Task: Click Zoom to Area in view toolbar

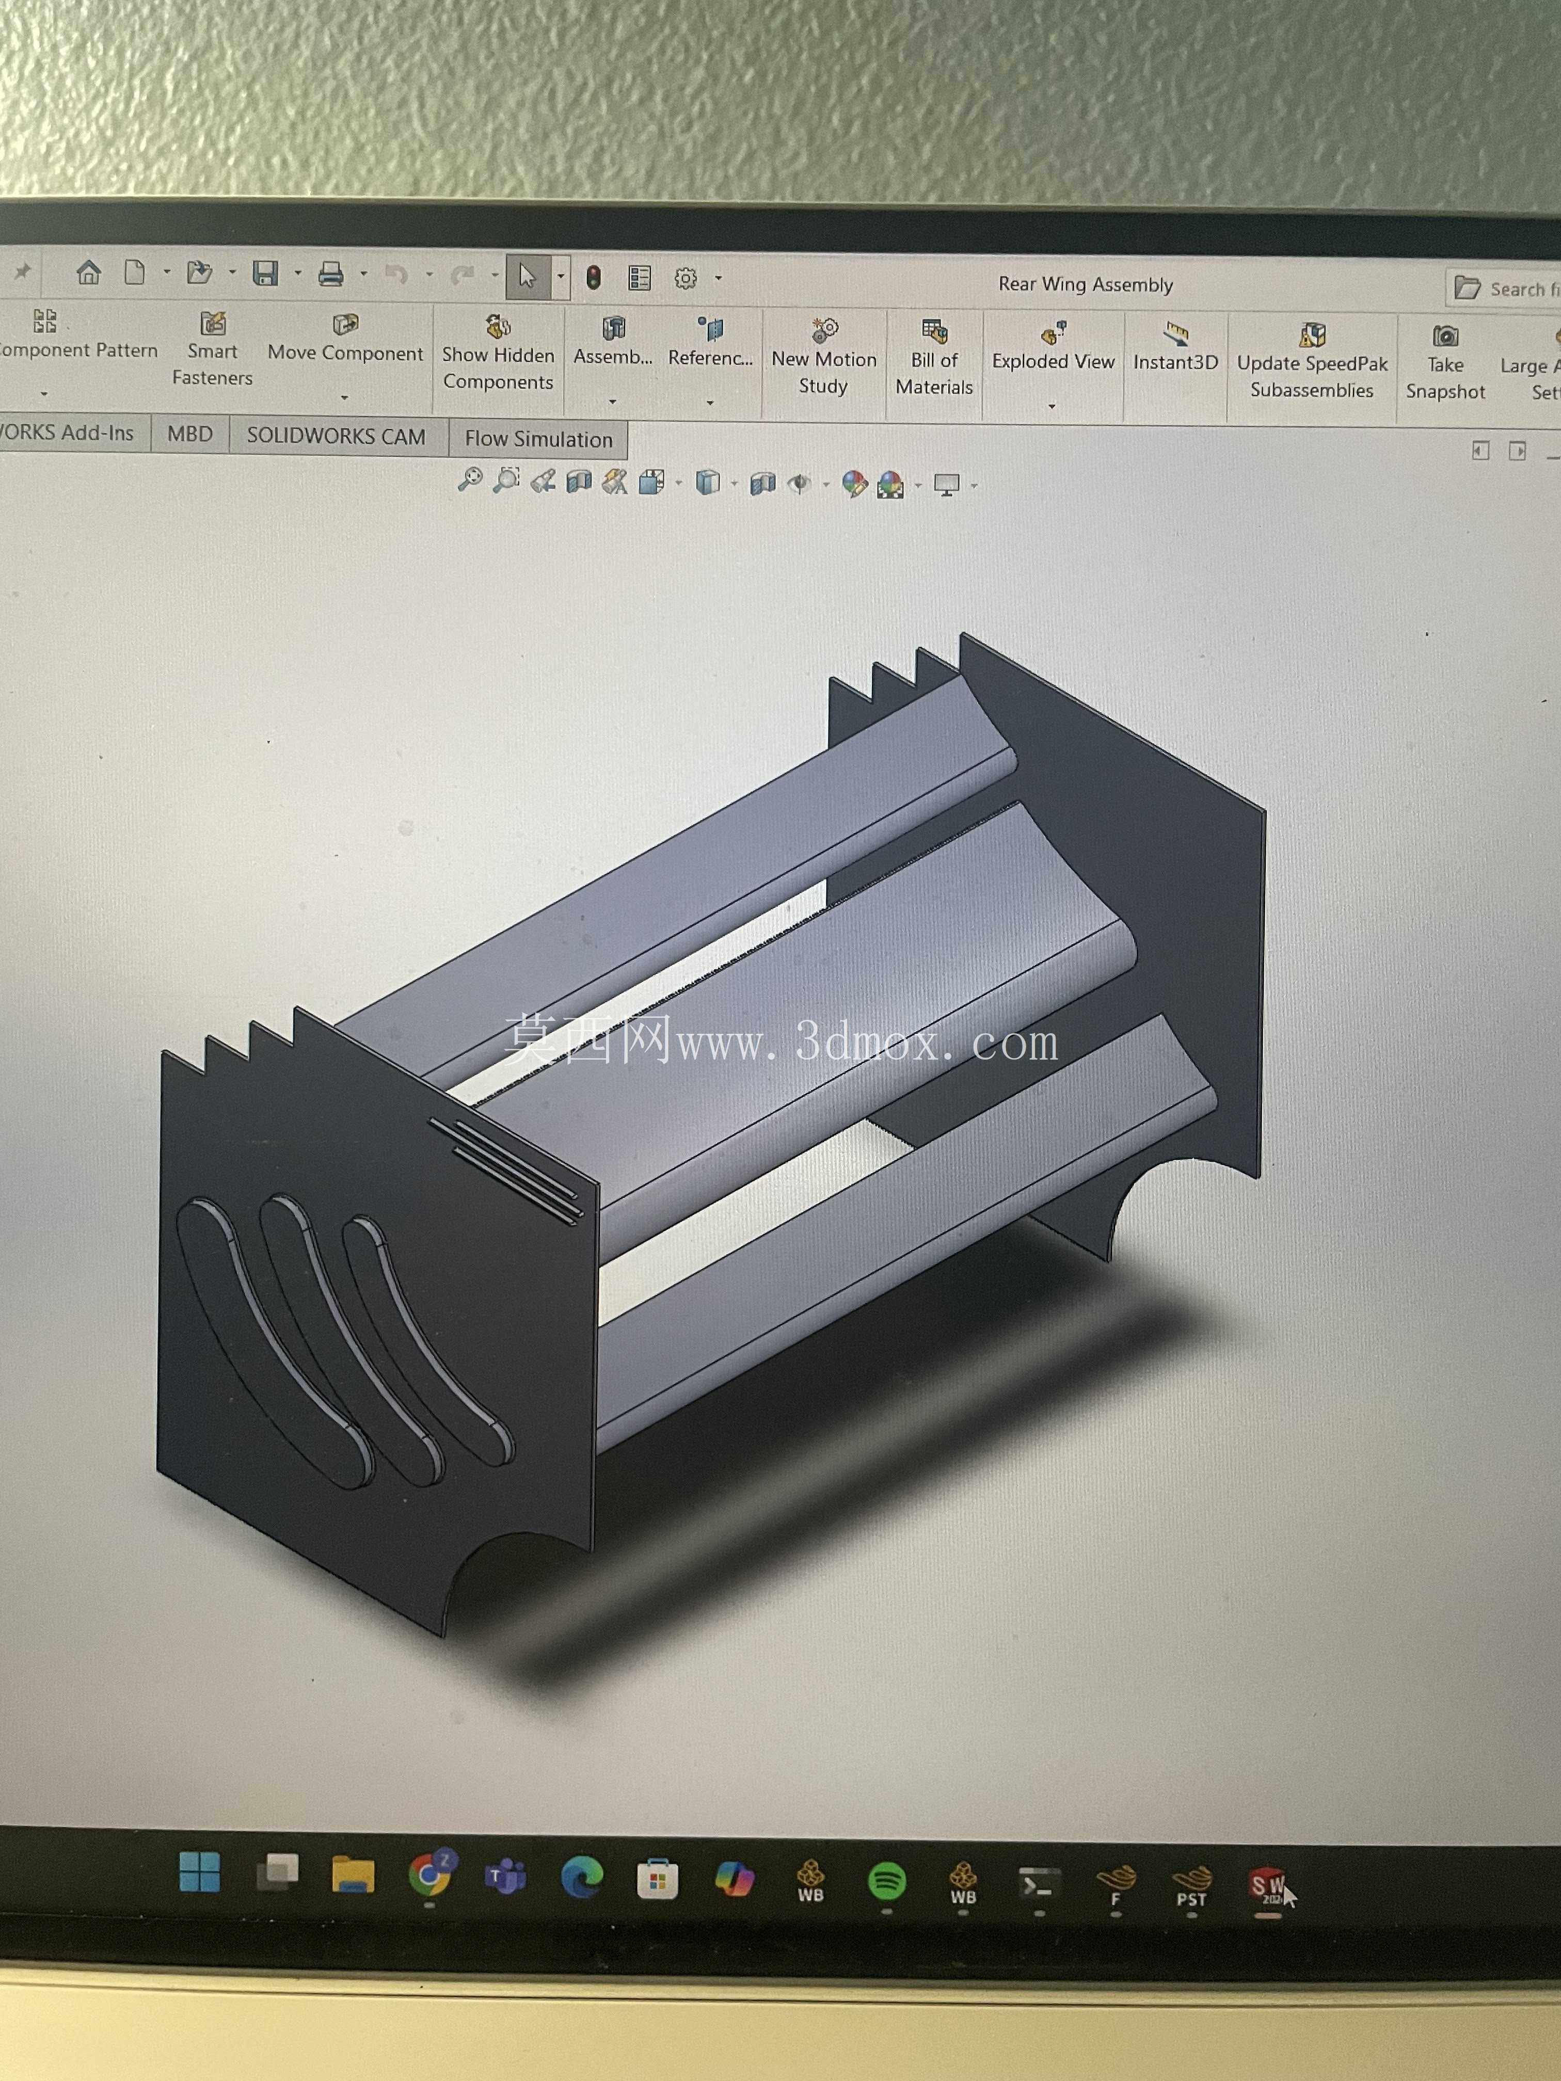Action: pos(506,481)
